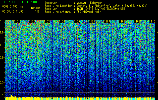This screenshot has height=100, width=158.
Task: Click the 1108 time marker
Action: [x=122, y=21]
